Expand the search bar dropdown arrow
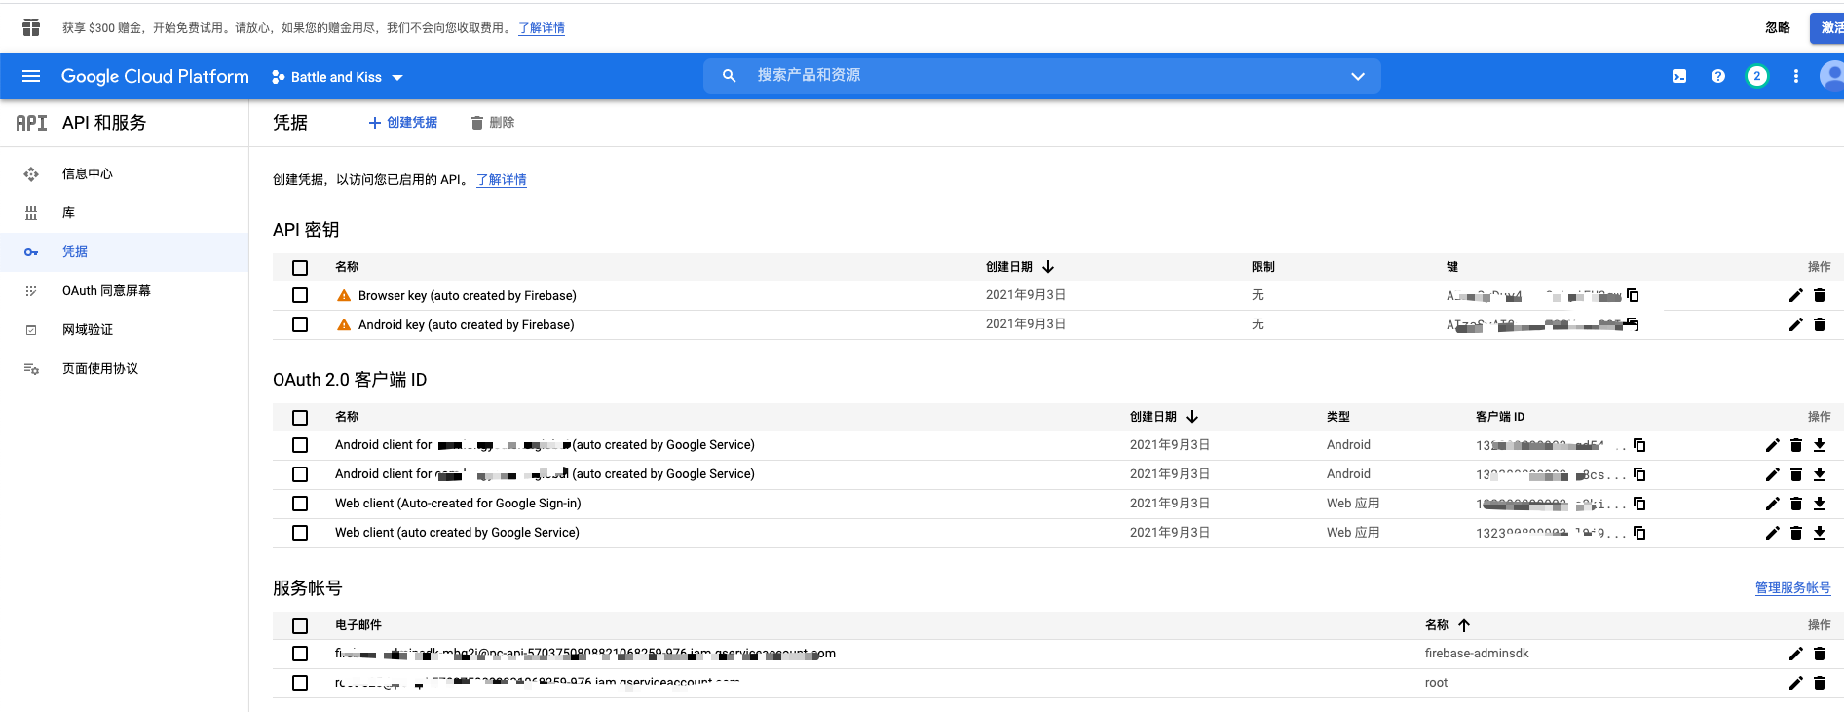 pyautogui.click(x=1358, y=76)
